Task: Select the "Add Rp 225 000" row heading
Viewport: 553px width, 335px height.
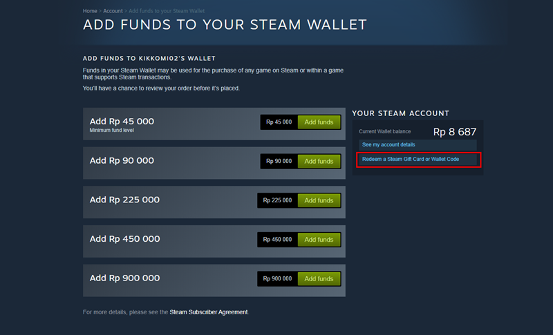Action: 124,200
